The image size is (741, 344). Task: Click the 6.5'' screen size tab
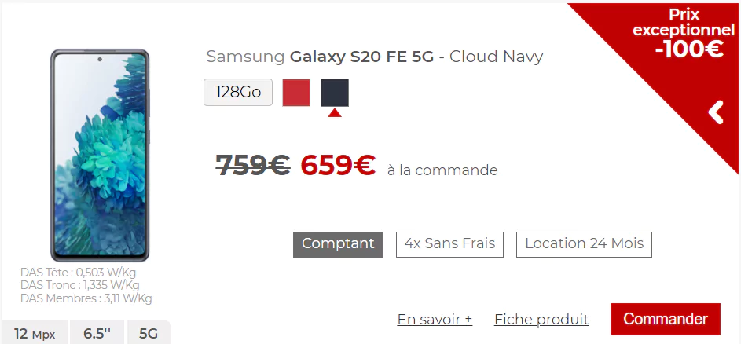pos(97,334)
